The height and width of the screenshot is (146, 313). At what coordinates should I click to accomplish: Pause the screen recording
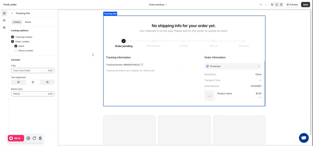[x=28, y=138]
